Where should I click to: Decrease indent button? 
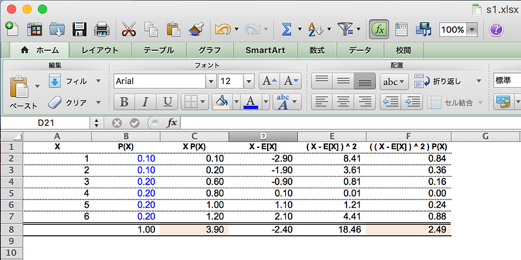[390, 102]
